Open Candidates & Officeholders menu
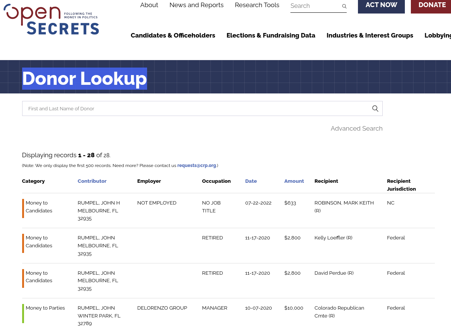 tap(173, 35)
